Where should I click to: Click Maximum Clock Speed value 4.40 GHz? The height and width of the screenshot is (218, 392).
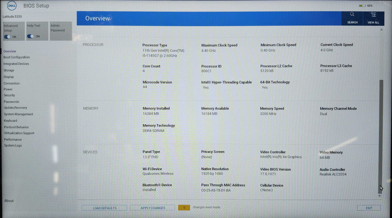(208, 50)
